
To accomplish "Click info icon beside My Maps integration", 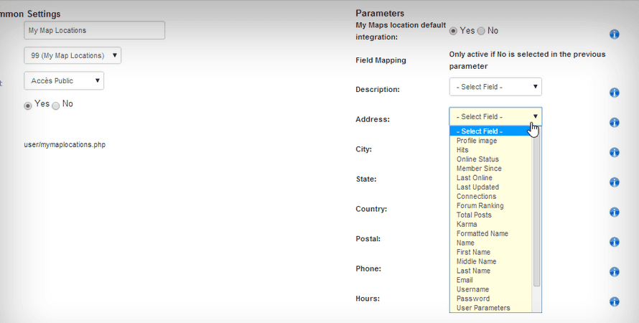I will [614, 34].
